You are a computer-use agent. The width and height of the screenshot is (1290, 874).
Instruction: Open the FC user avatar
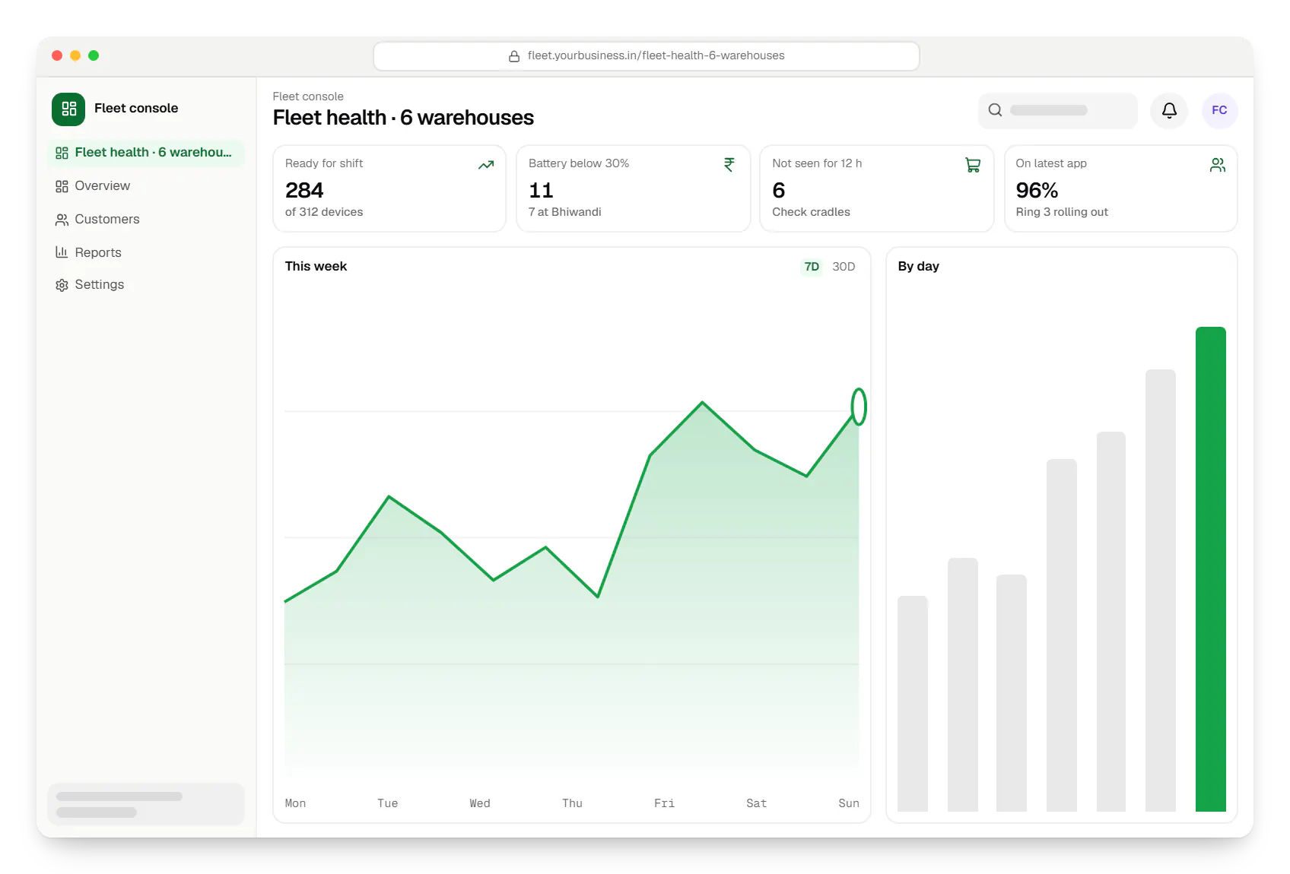coord(1219,110)
